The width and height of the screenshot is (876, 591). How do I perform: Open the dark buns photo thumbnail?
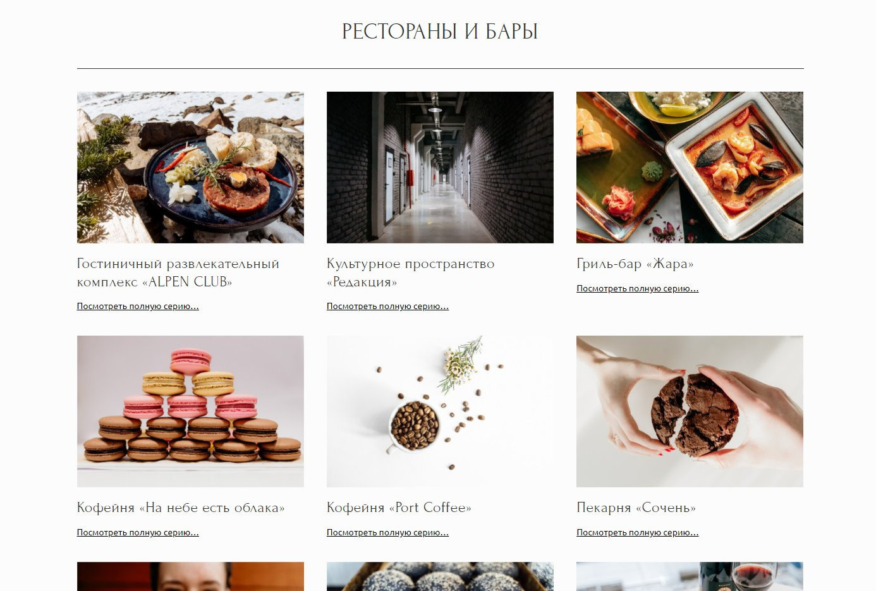coord(440,576)
